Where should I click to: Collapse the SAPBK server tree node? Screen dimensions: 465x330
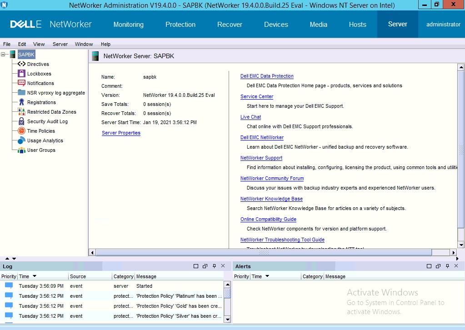click(4, 55)
